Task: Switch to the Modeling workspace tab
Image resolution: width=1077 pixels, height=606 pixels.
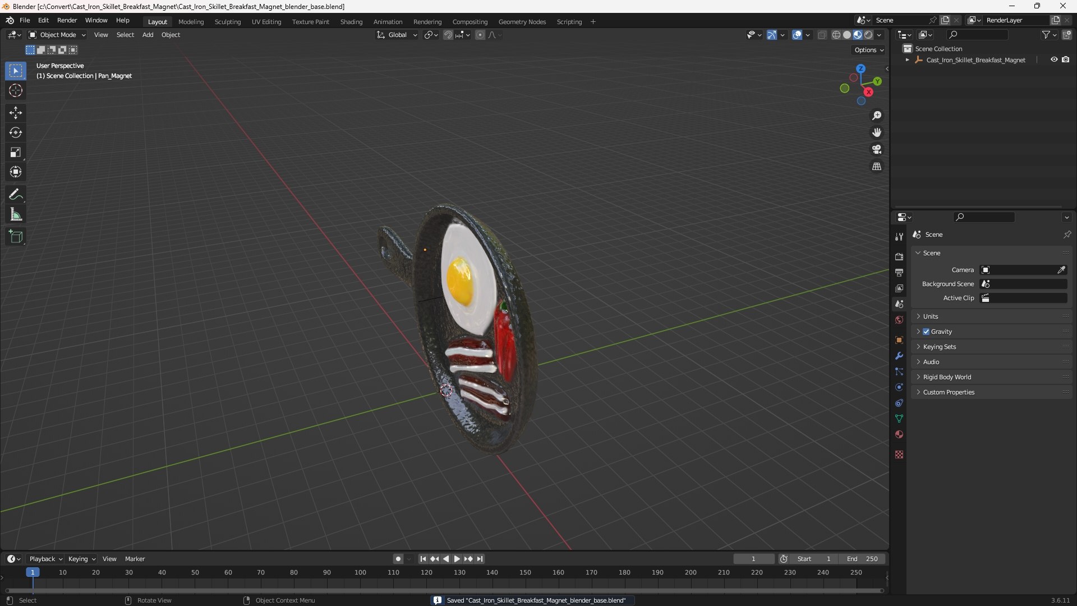Action: (191, 22)
